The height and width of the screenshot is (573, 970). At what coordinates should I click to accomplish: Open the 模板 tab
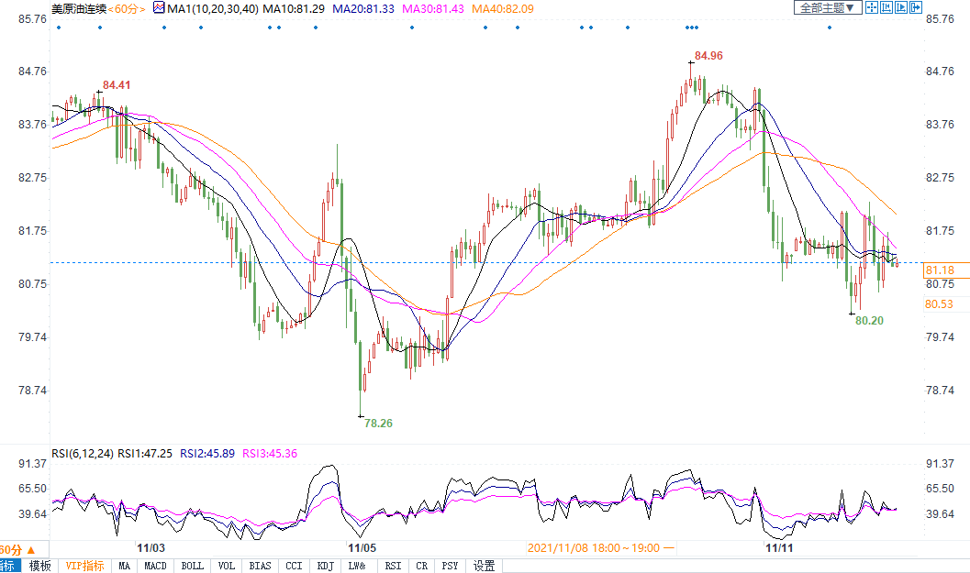[x=40, y=566]
